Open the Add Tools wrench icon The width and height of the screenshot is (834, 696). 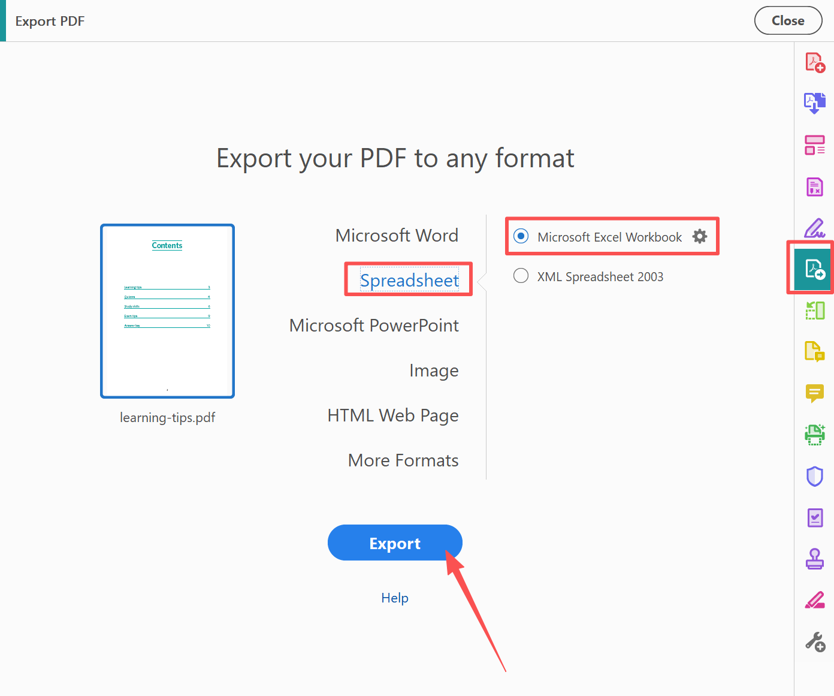[x=814, y=641]
